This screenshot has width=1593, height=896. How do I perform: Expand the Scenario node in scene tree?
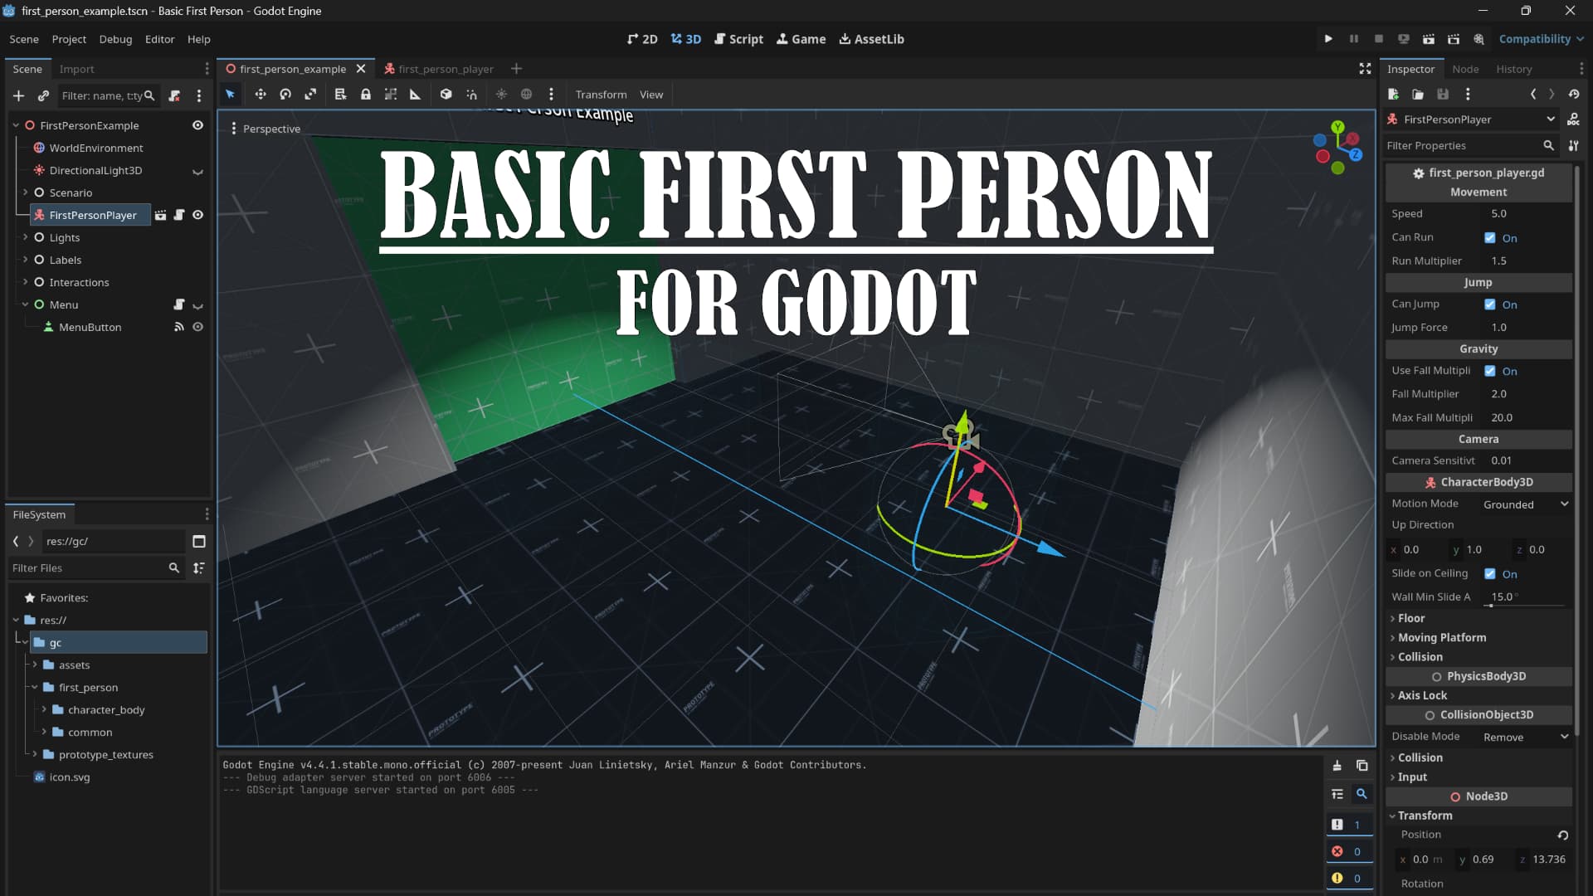pyautogui.click(x=25, y=192)
